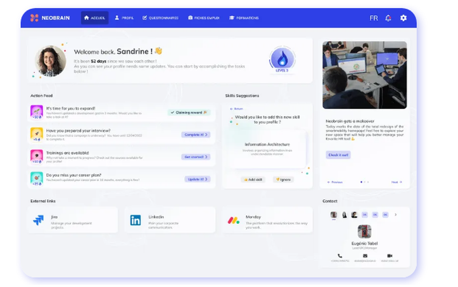Viewport: 458px width, 287px height.
Task: Open the Level 3 flame badge
Action: [x=282, y=59]
